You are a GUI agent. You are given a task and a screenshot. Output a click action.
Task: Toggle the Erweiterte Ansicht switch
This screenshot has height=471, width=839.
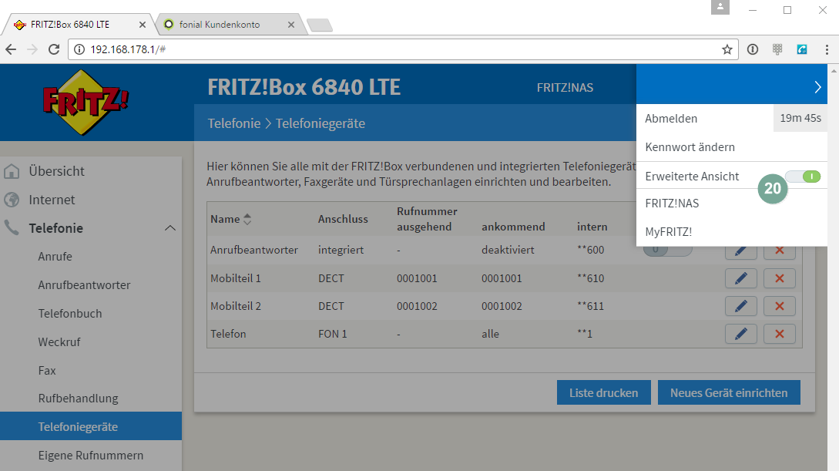tap(804, 177)
